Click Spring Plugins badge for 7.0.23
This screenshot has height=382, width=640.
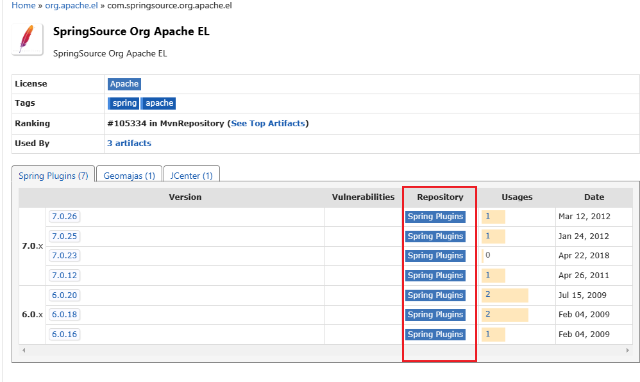(x=435, y=256)
